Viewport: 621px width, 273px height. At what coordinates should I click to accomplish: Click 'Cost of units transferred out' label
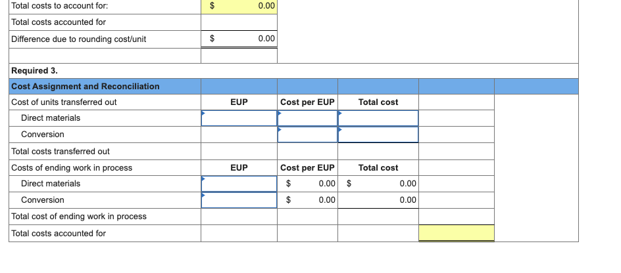point(64,102)
